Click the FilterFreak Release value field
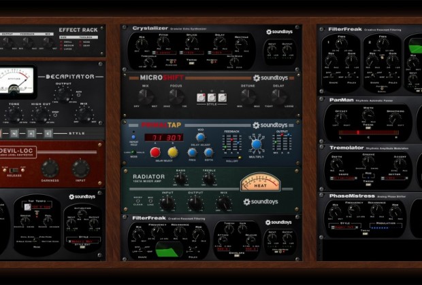Screen dimensions: 422x285 [252, 249]
